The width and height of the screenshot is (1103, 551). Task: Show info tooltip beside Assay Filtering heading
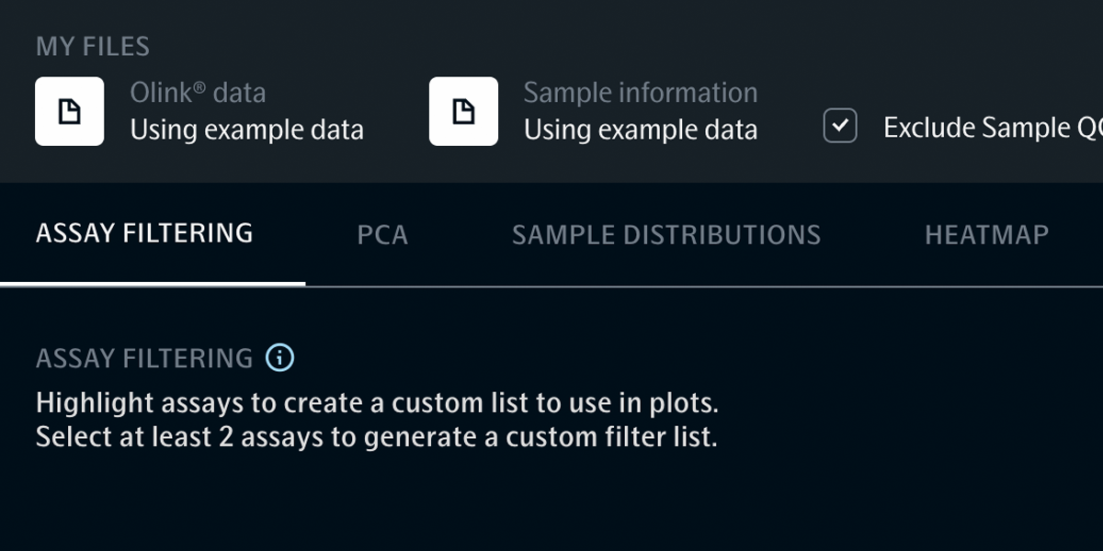[279, 357]
